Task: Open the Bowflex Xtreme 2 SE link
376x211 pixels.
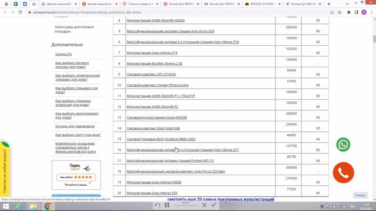Action: click(155, 64)
